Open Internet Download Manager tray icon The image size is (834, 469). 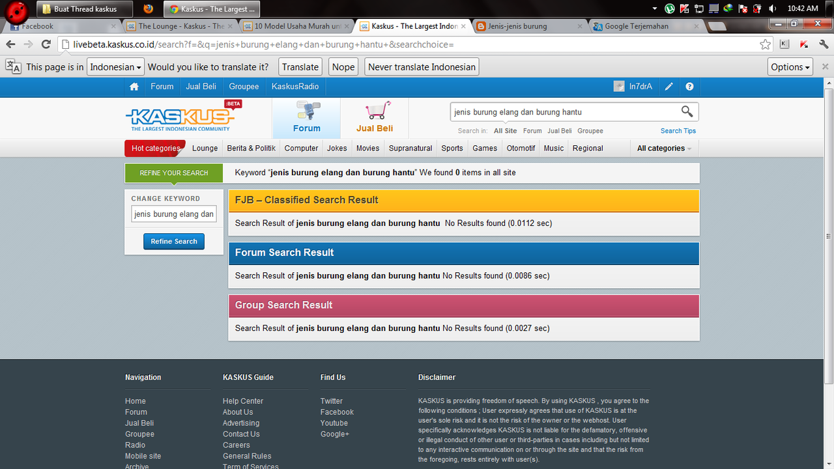(x=728, y=8)
